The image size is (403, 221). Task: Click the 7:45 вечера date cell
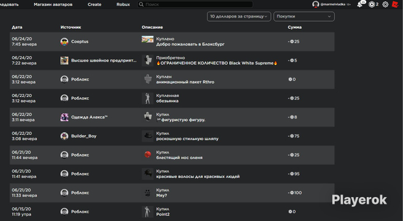24,42
